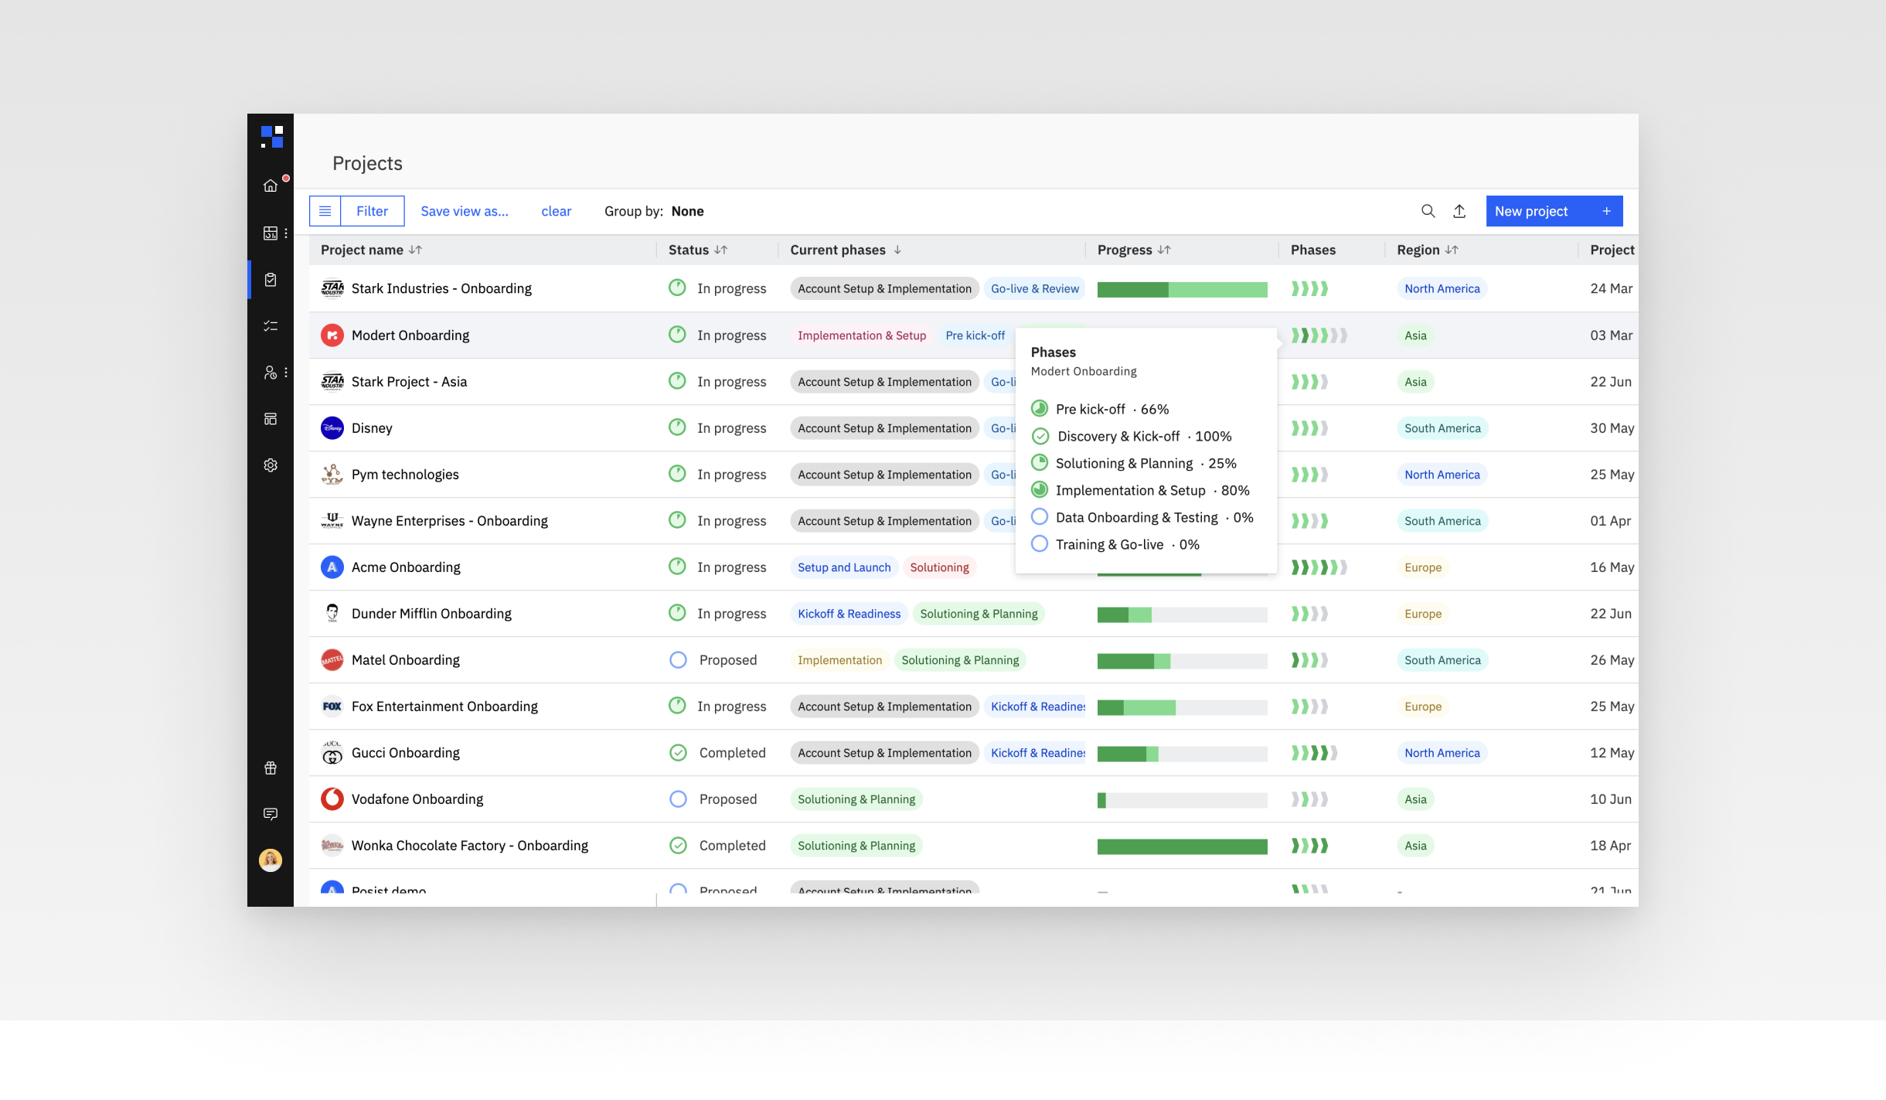This screenshot has width=1886, height=1100.
Task: Open the gift icon in sidebar
Action: click(270, 768)
